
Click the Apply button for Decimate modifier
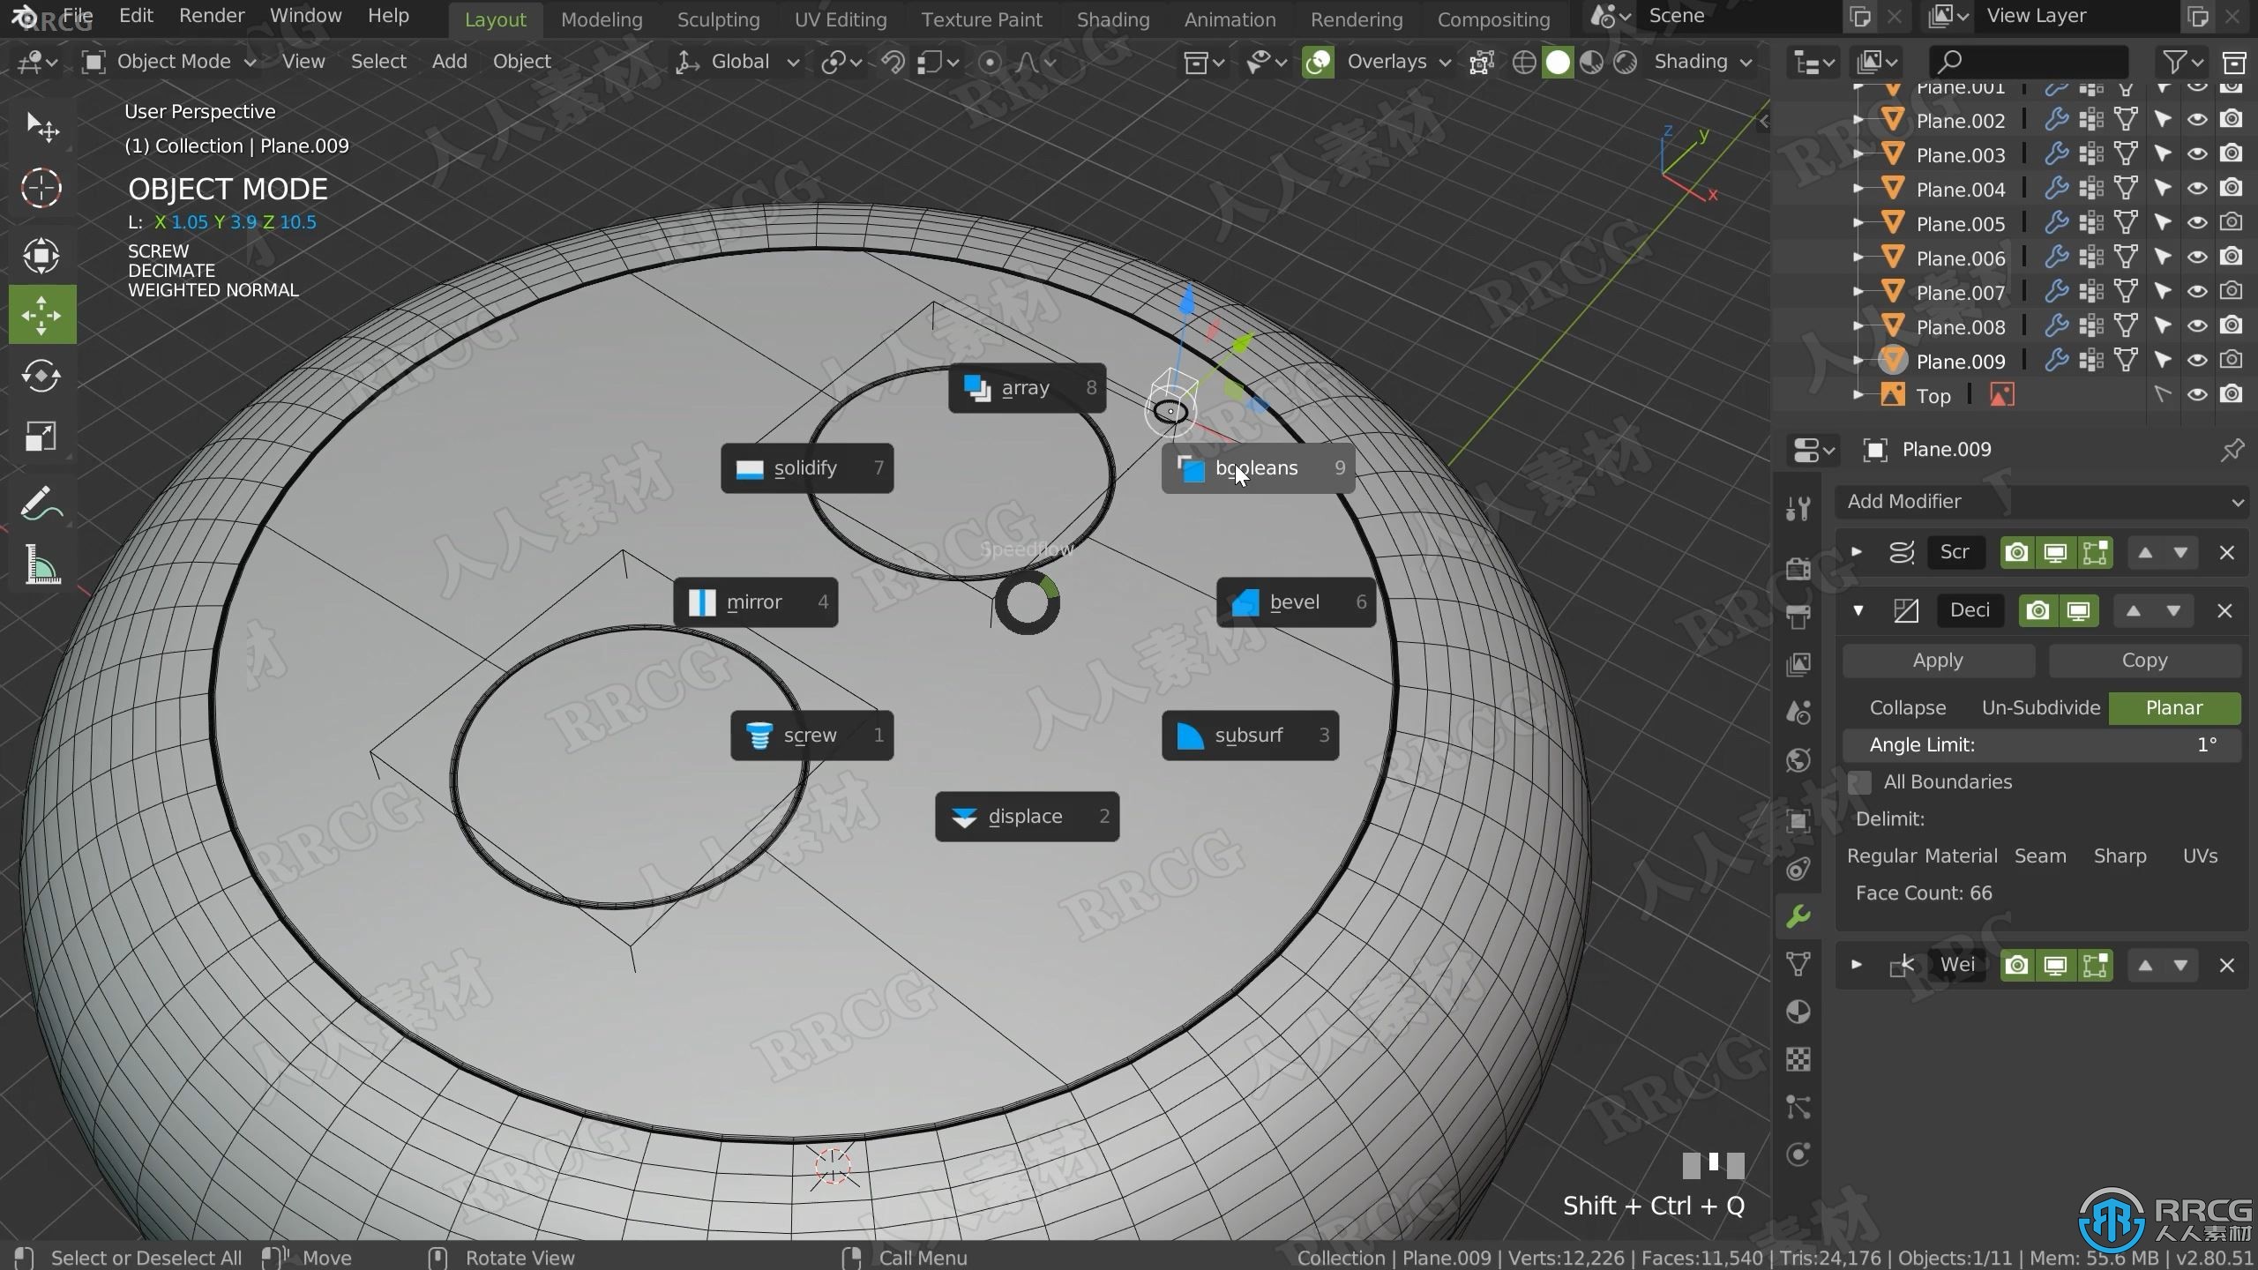1939,659
